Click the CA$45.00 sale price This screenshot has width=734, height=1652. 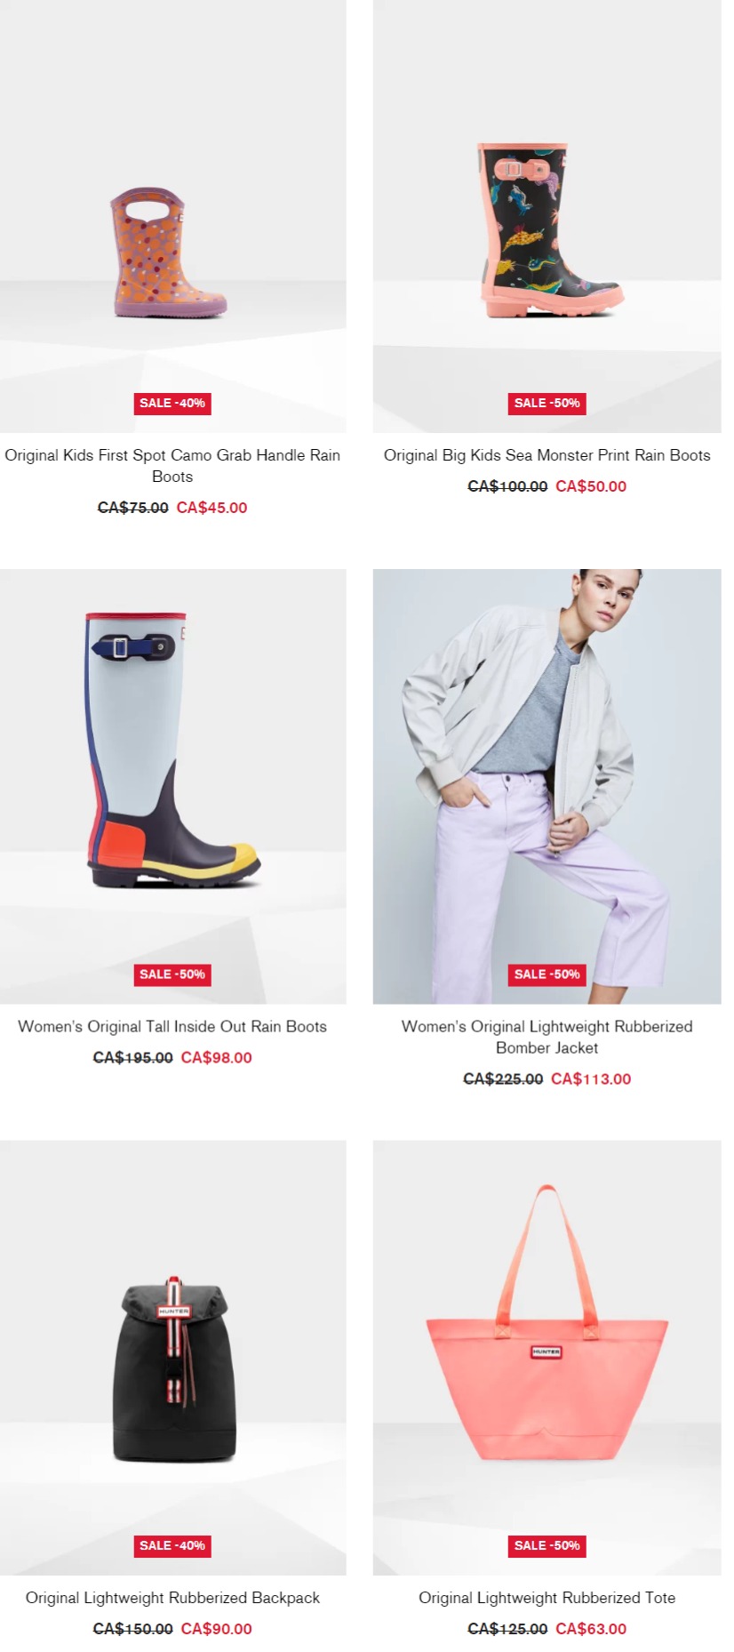click(211, 508)
